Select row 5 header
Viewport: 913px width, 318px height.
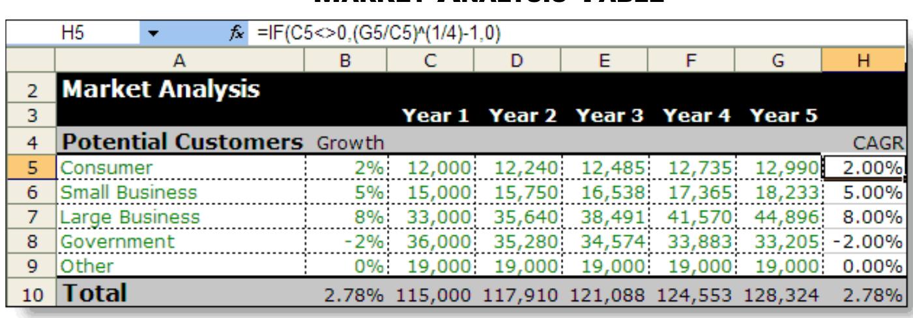(27, 168)
